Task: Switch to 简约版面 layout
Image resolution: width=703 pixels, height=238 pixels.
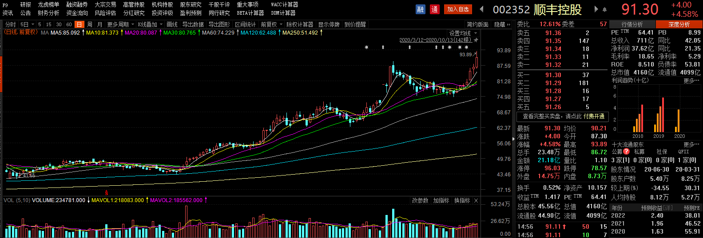Action: click(477, 24)
